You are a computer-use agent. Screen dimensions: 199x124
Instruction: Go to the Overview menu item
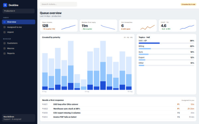point(19,22)
